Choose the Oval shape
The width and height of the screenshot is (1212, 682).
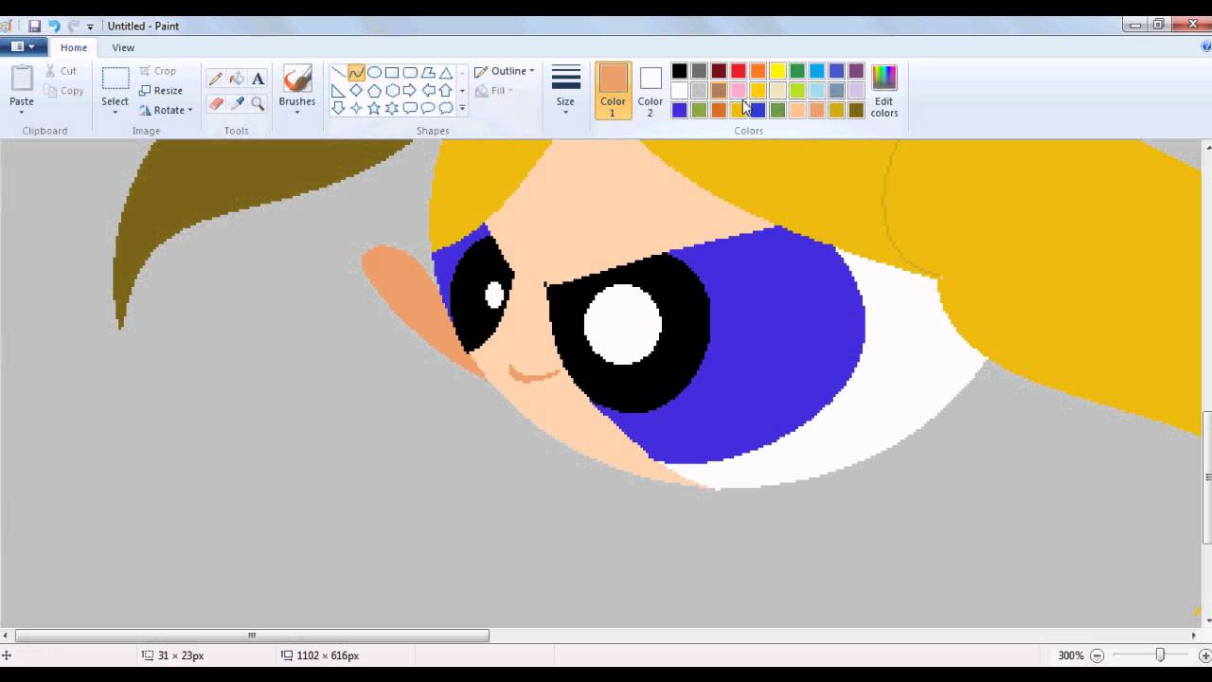374,73
